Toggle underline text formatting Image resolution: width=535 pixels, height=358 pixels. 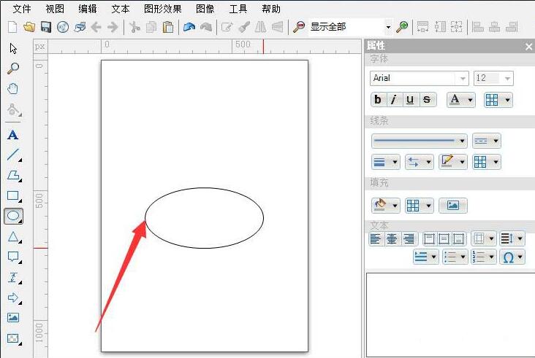411,100
